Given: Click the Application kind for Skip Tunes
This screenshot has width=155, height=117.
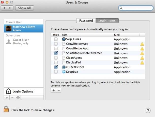Looking at the screenshot, I should 122,39.
